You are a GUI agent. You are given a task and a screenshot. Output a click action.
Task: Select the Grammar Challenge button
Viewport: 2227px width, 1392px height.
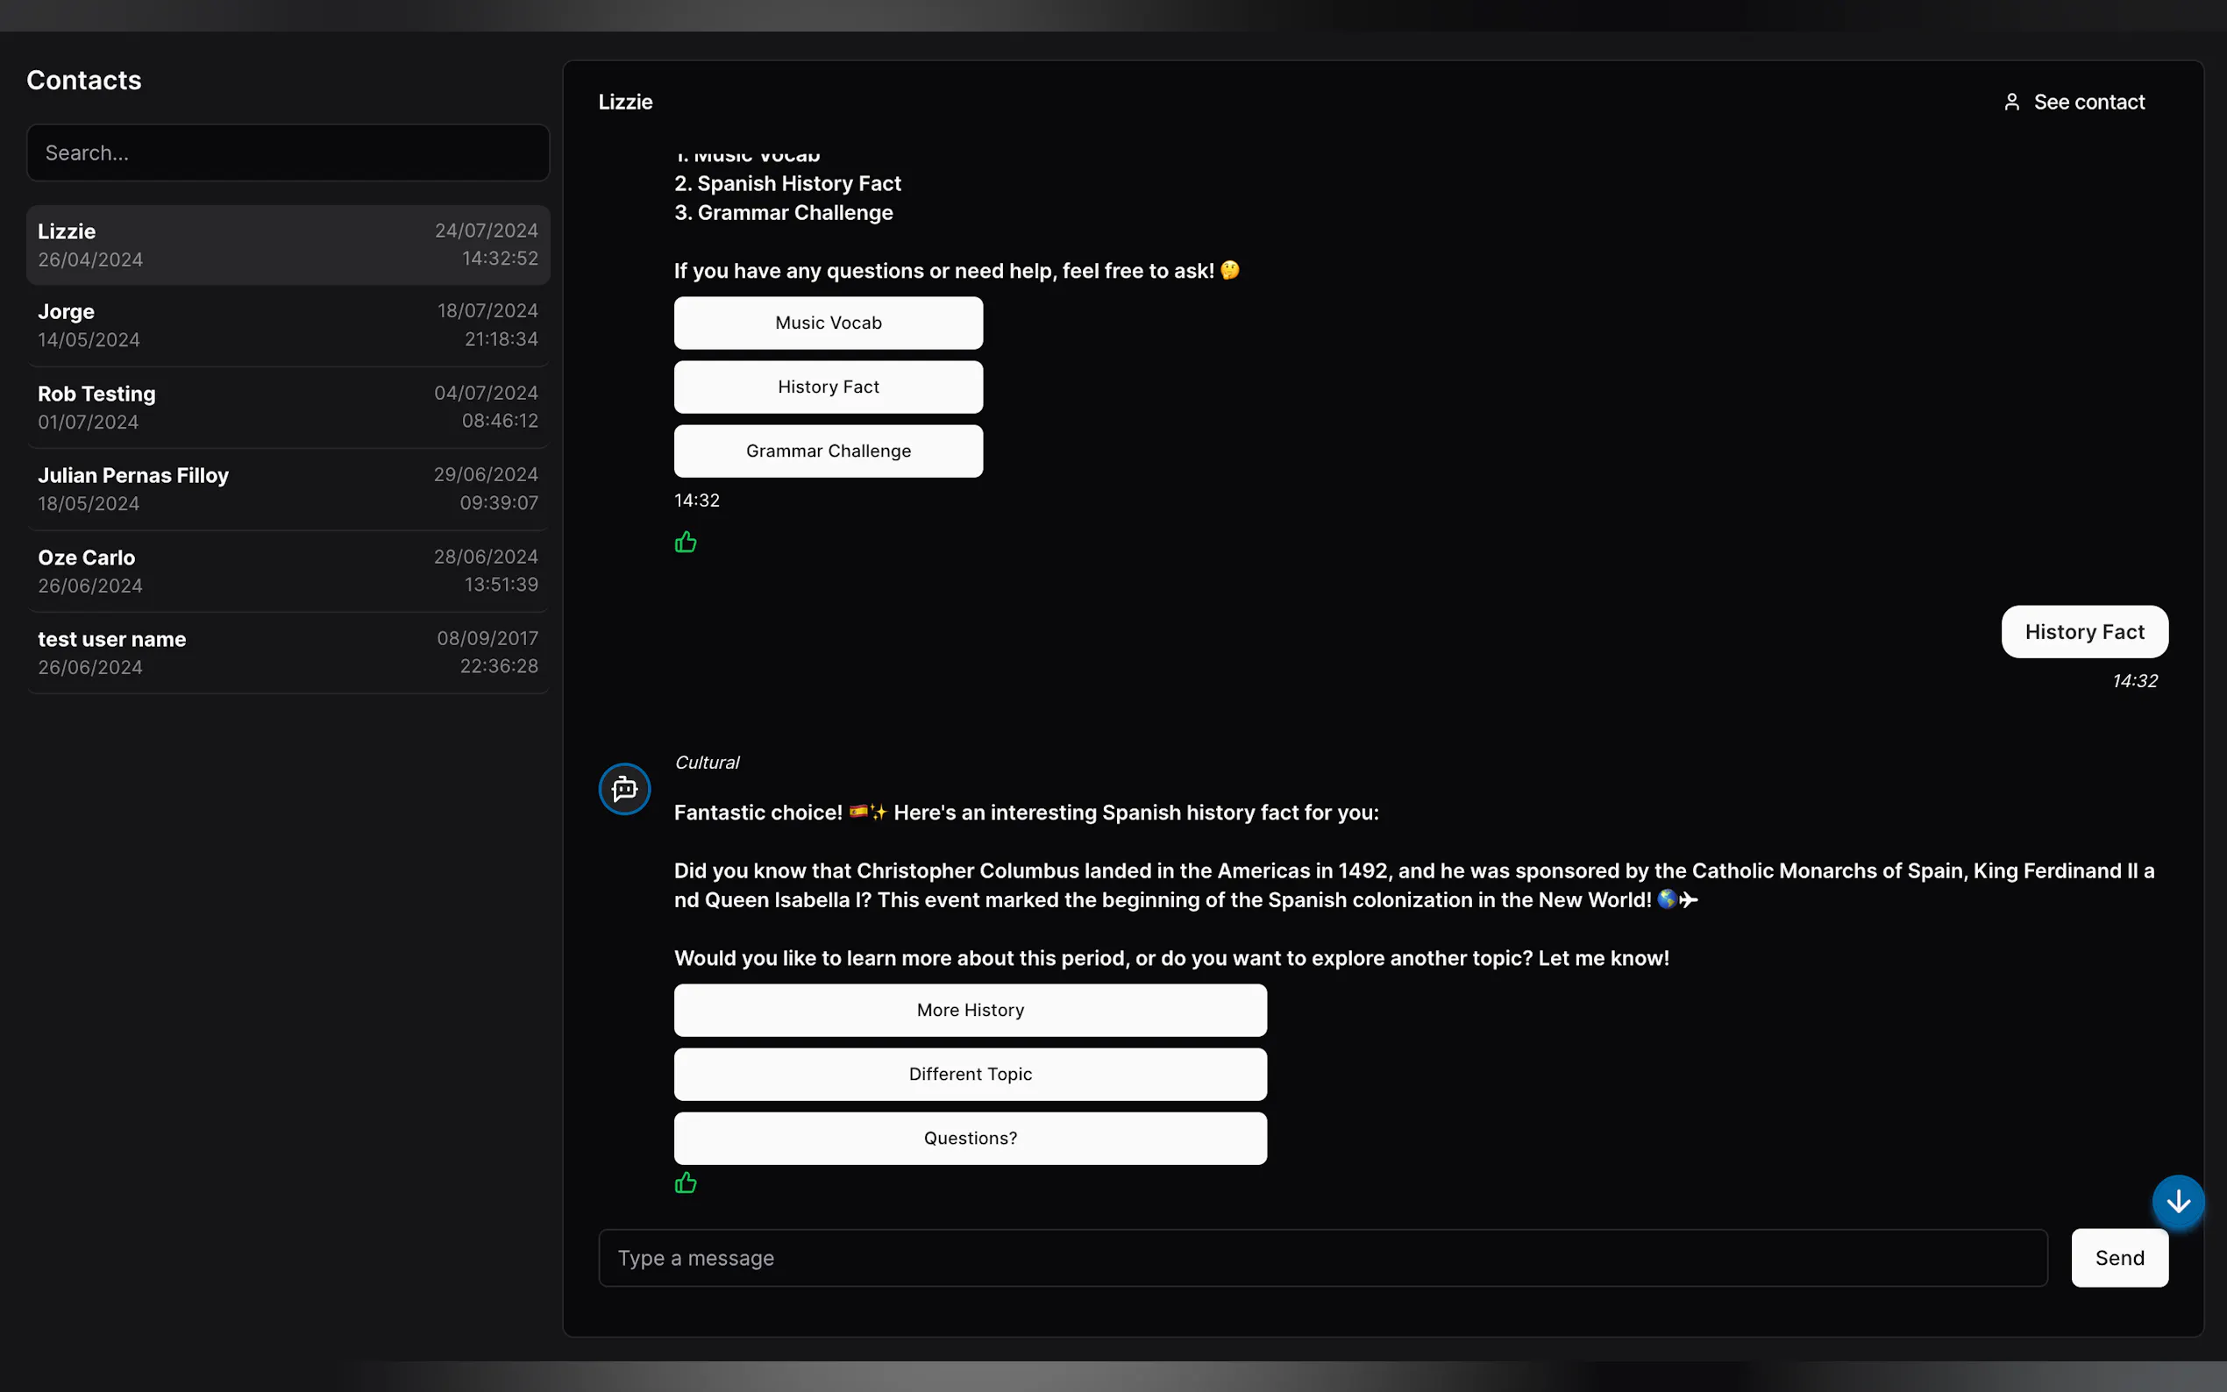click(x=828, y=451)
